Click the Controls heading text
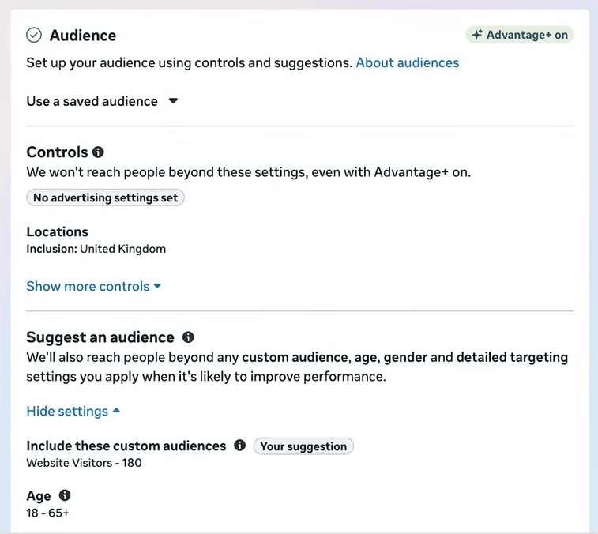This screenshot has width=598, height=534. pos(57,152)
